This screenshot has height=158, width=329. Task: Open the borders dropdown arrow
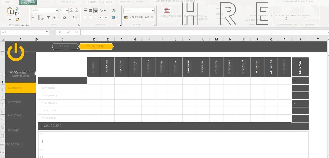(58, 18)
